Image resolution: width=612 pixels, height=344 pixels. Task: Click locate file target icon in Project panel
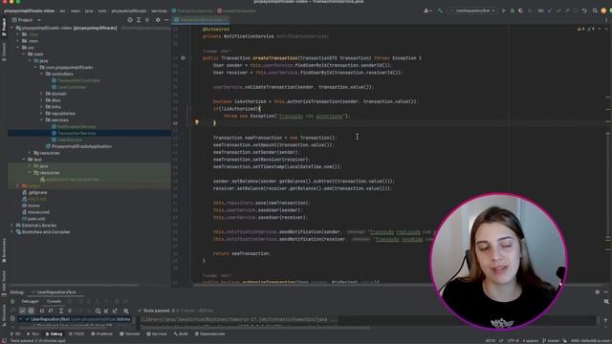[x=130, y=20]
